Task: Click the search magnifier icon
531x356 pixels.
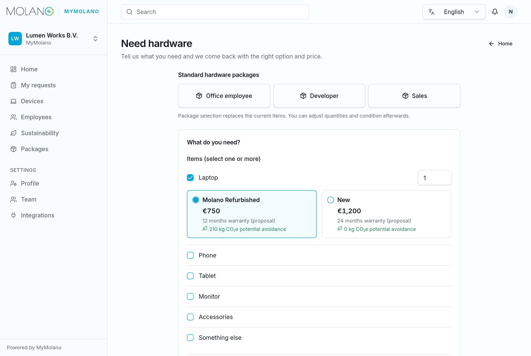Action: point(129,12)
